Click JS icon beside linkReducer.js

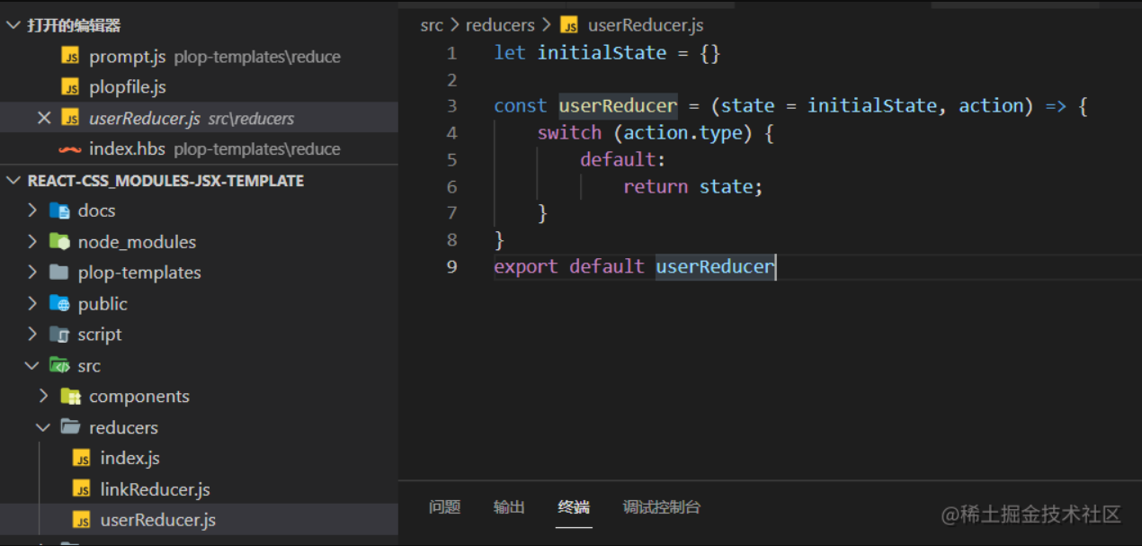coord(82,489)
